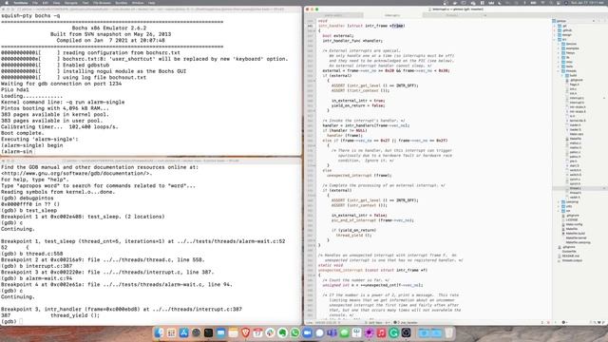The height and width of the screenshot is (342, 608).
Task: Open the Trash in the Dock
Action: [448, 332]
